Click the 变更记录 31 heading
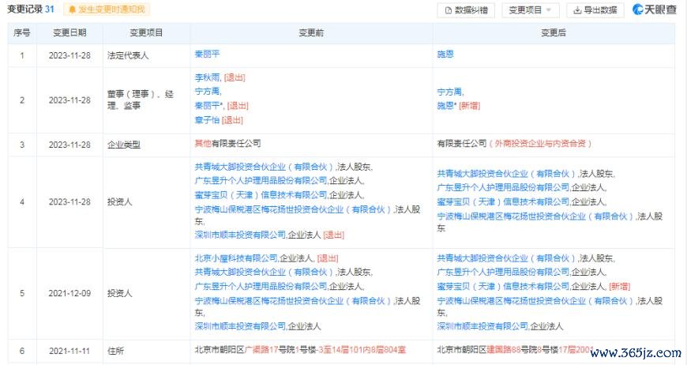This screenshot has height=365, width=687. 31,9
